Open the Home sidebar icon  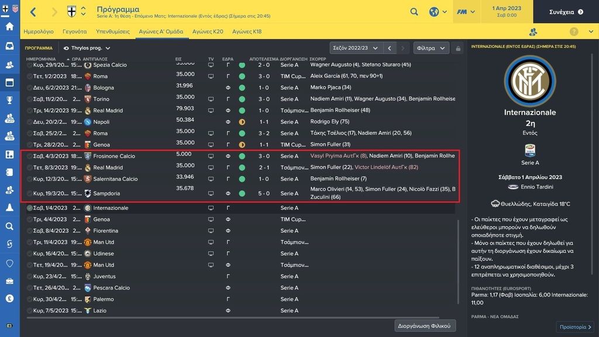(x=9, y=26)
